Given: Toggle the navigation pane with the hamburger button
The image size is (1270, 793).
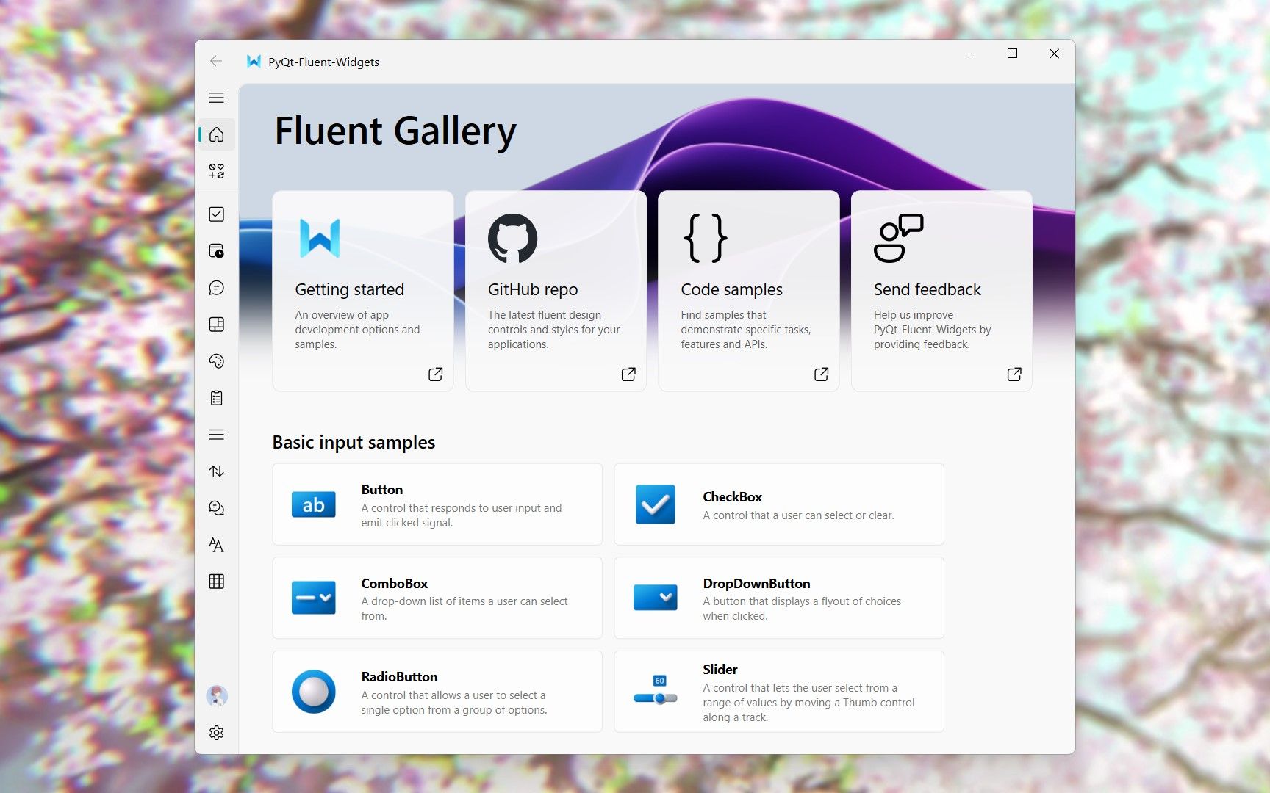Looking at the screenshot, I should tap(216, 98).
